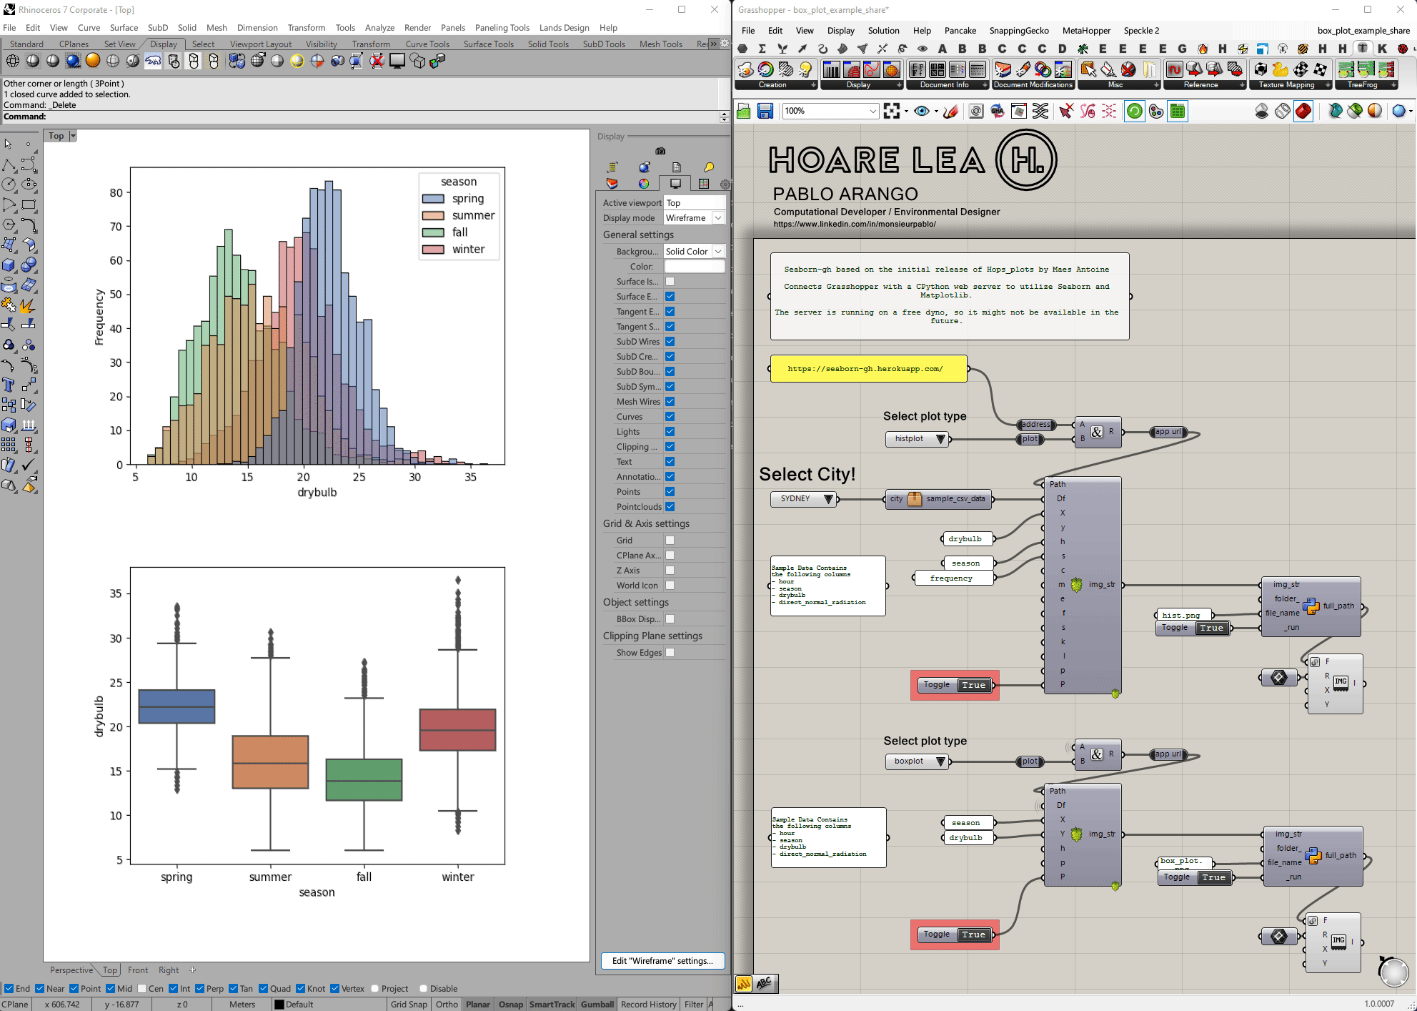Click Edit "Wireframe" settings button
This screenshot has height=1011, width=1417.
tap(662, 961)
